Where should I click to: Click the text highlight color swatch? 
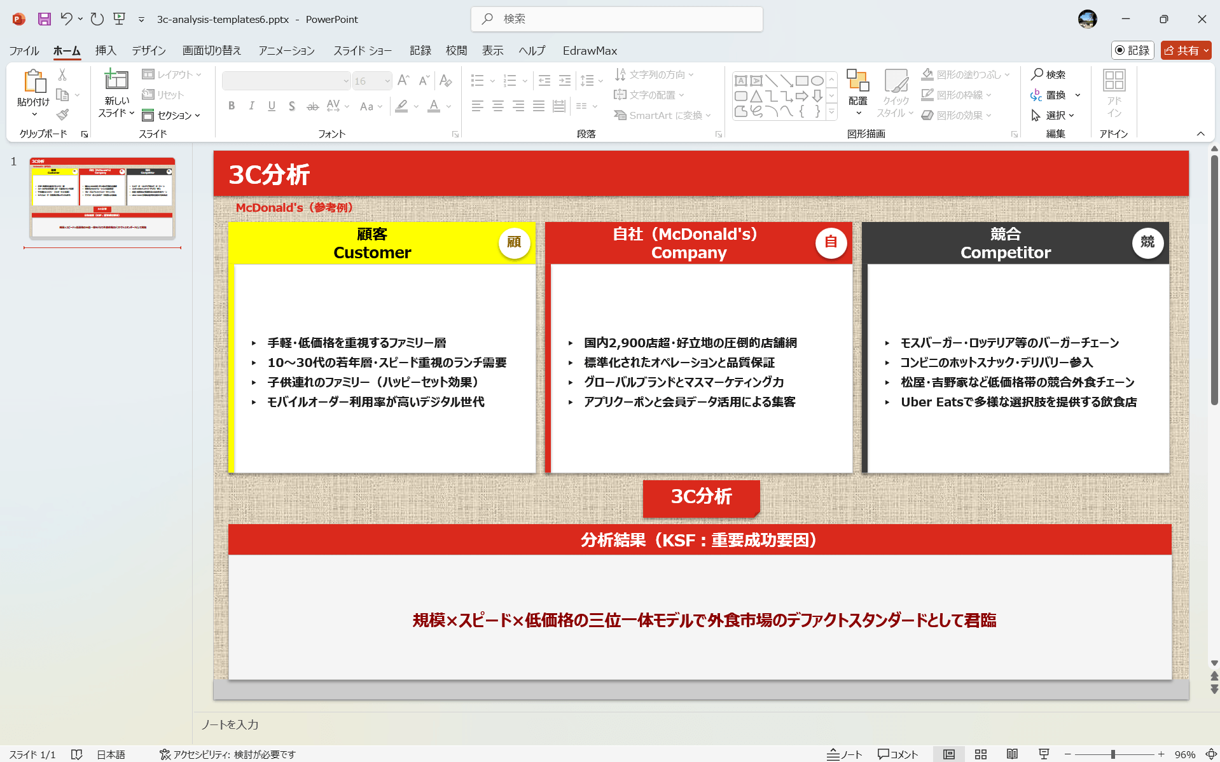tap(401, 106)
